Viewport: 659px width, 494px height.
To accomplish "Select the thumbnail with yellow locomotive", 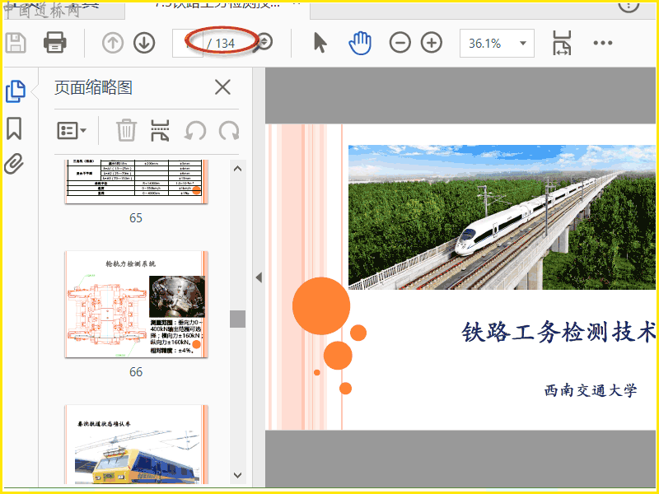I will (x=136, y=445).
